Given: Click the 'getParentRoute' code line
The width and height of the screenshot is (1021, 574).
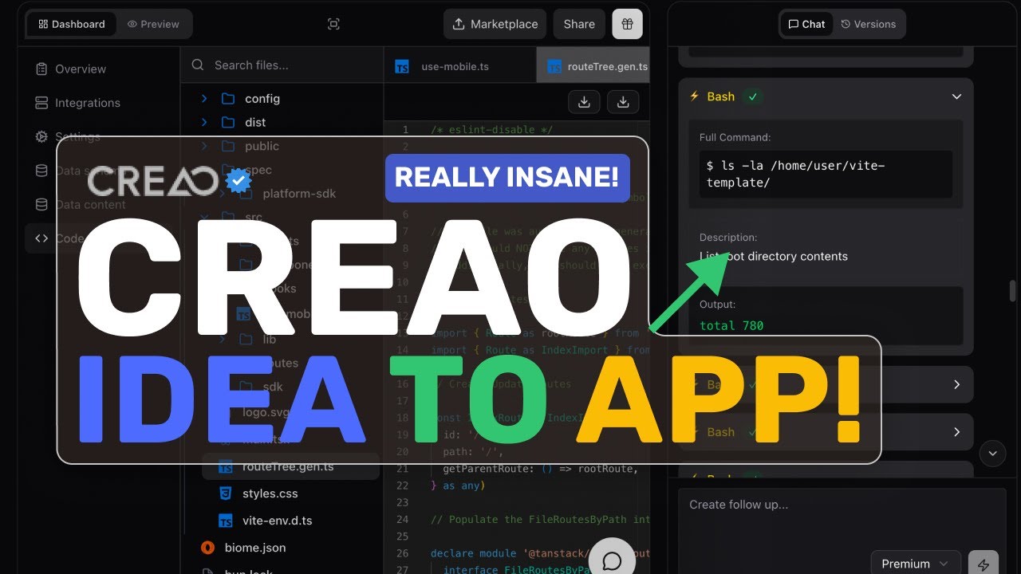Looking at the screenshot, I should point(540,469).
